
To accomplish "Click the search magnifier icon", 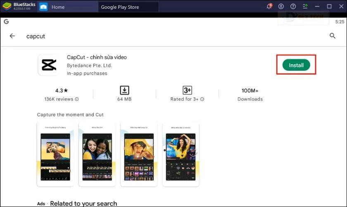I will [x=333, y=36].
